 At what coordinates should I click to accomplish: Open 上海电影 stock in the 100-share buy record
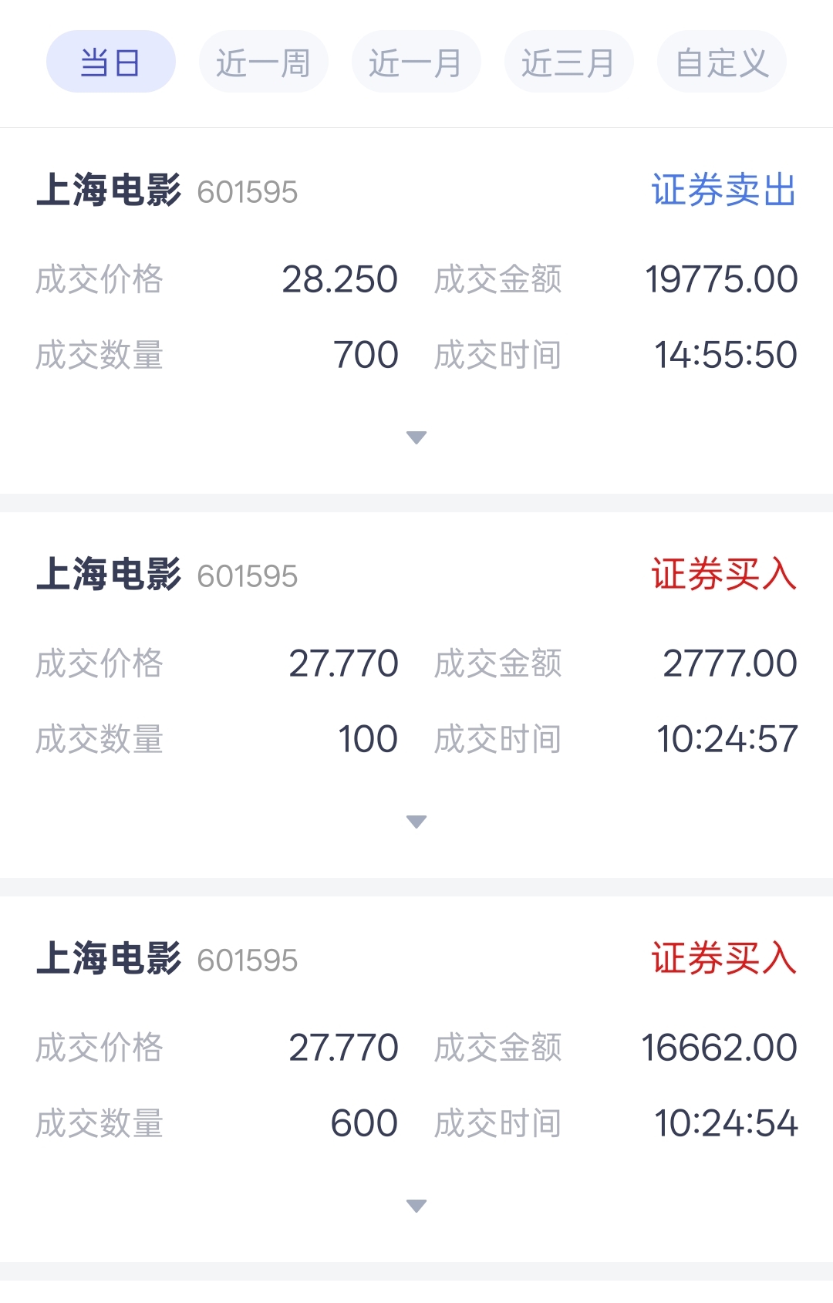(x=109, y=575)
